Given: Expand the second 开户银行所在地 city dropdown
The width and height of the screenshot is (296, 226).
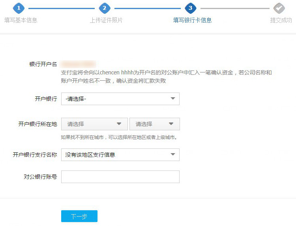Looking at the screenshot, I should [x=154, y=124].
